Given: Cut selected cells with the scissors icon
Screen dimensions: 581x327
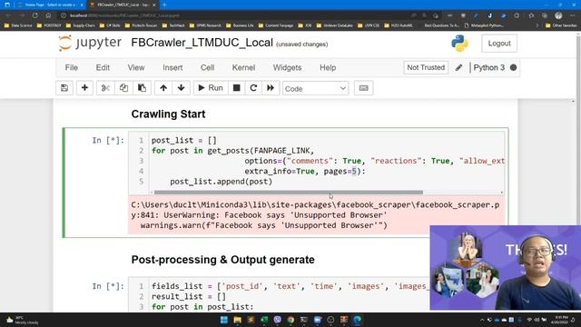Looking at the screenshot, I should (105, 88).
